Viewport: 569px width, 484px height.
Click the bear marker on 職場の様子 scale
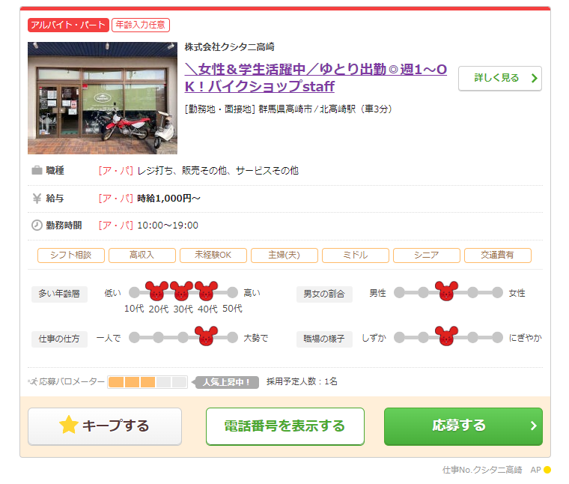point(446,337)
